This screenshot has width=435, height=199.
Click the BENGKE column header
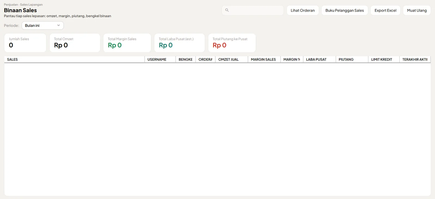click(x=186, y=60)
